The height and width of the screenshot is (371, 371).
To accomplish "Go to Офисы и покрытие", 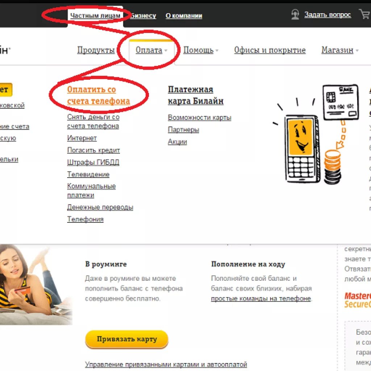I will pos(270,50).
